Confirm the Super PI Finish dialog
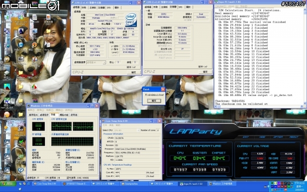Viewport: 307px width, 192px height. 154,101
